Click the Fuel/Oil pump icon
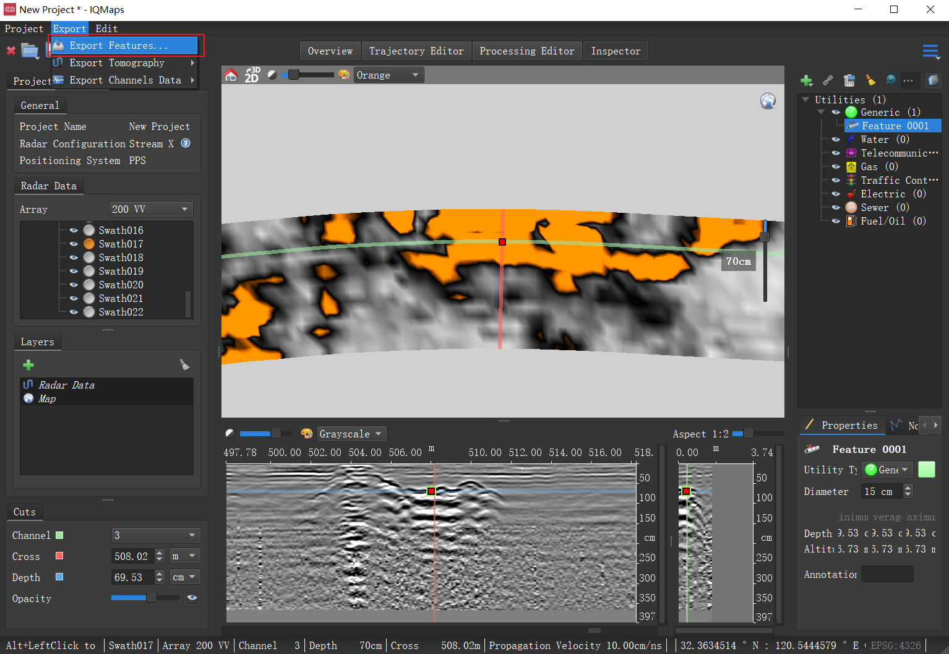The height and width of the screenshot is (654, 949). tap(851, 221)
